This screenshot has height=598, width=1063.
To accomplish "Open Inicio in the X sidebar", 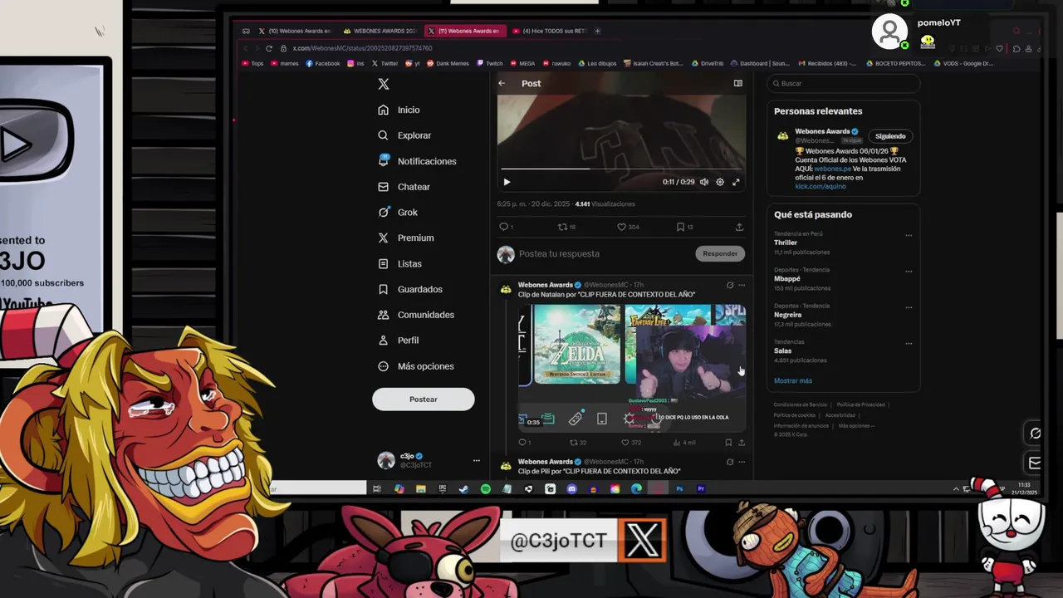I will [399, 110].
